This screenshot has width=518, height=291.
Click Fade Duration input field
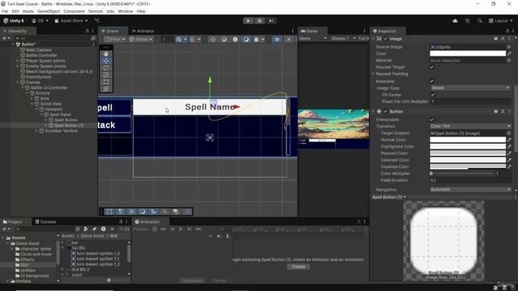[470, 180]
